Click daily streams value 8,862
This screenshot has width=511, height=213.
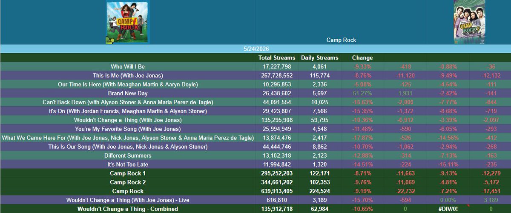(x=320, y=147)
